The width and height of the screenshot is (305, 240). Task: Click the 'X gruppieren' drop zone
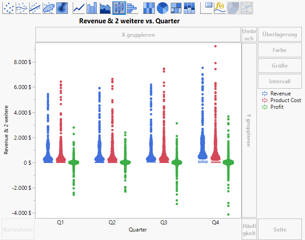click(138, 34)
